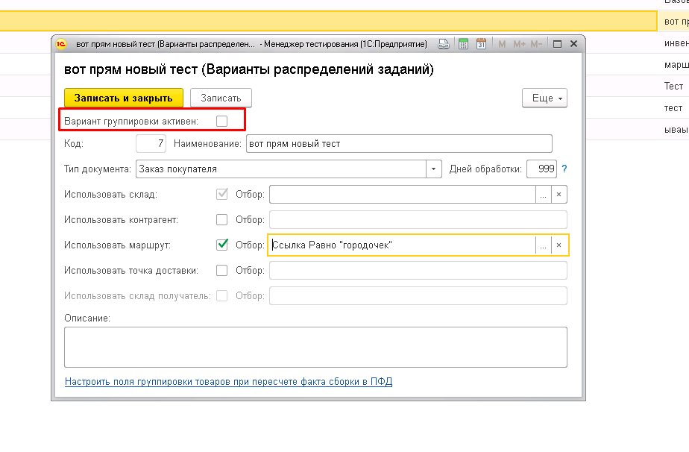Screen dimensions: 689x452
Task: Click the 'Записать' button
Action: 221,98
